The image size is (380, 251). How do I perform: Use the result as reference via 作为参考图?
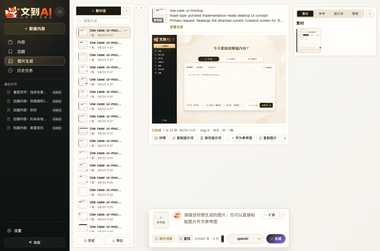242,138
